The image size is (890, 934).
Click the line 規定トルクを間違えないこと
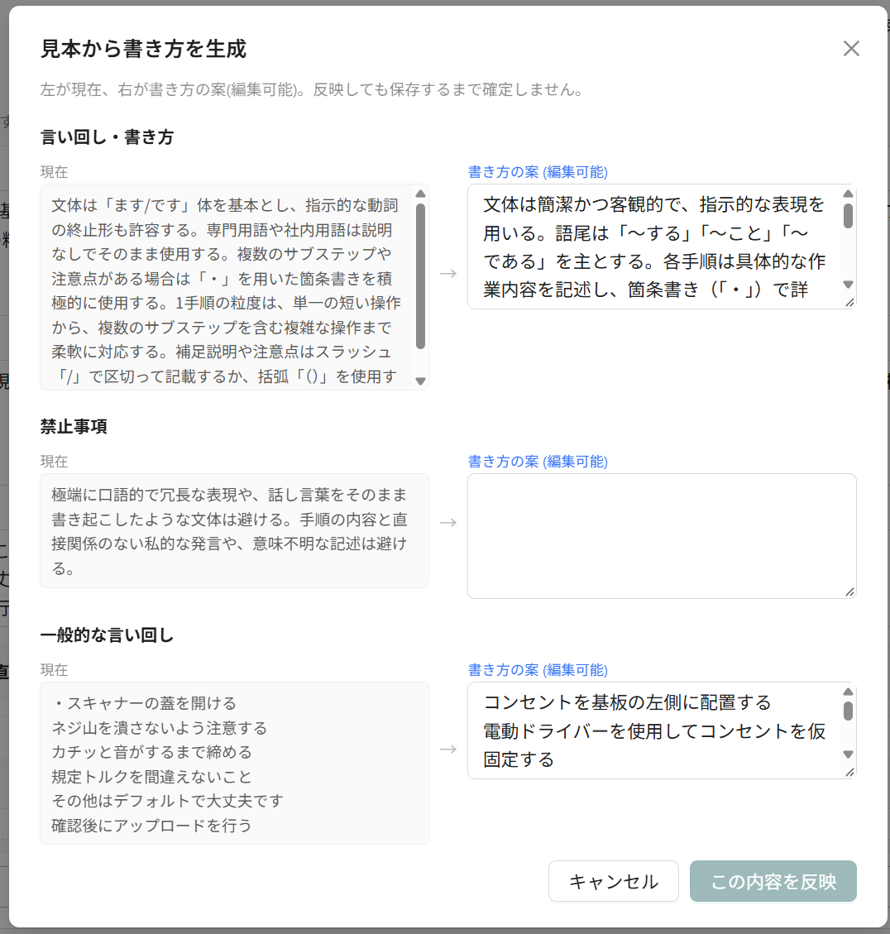(151, 777)
